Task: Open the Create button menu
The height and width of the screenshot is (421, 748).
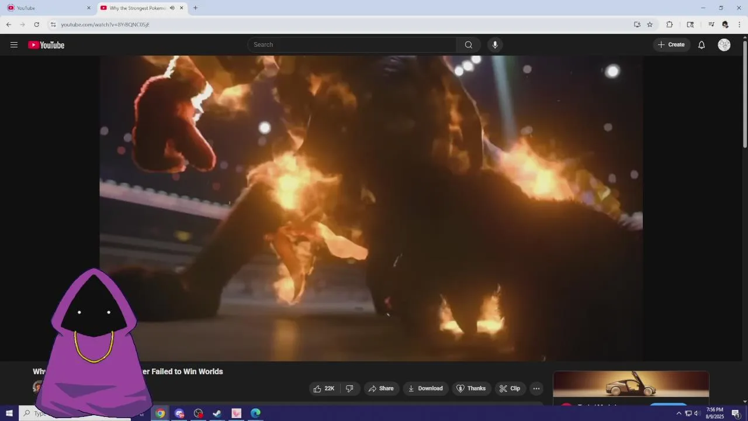Action: [x=671, y=45]
